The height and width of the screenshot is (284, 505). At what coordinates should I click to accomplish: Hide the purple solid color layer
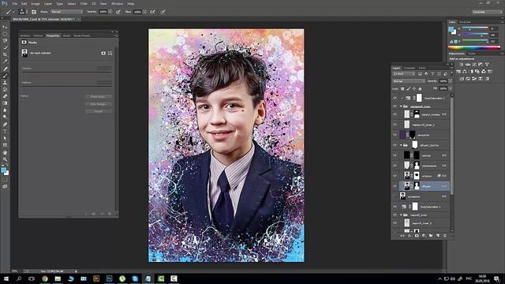[395, 135]
